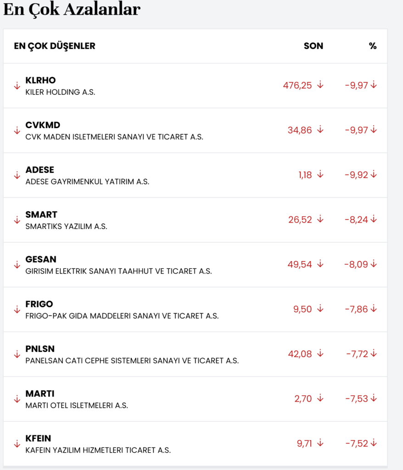Click ADESE's -9,92 percent change value
Screen dimensions: 403x470
click(x=356, y=175)
